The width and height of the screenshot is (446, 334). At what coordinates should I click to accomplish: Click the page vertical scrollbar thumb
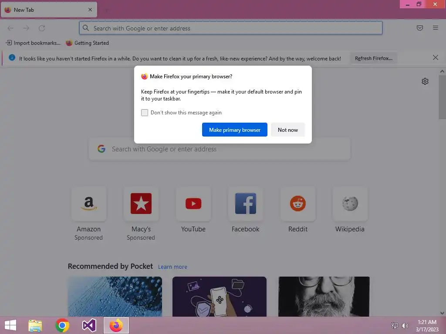pyautogui.click(x=442, y=97)
